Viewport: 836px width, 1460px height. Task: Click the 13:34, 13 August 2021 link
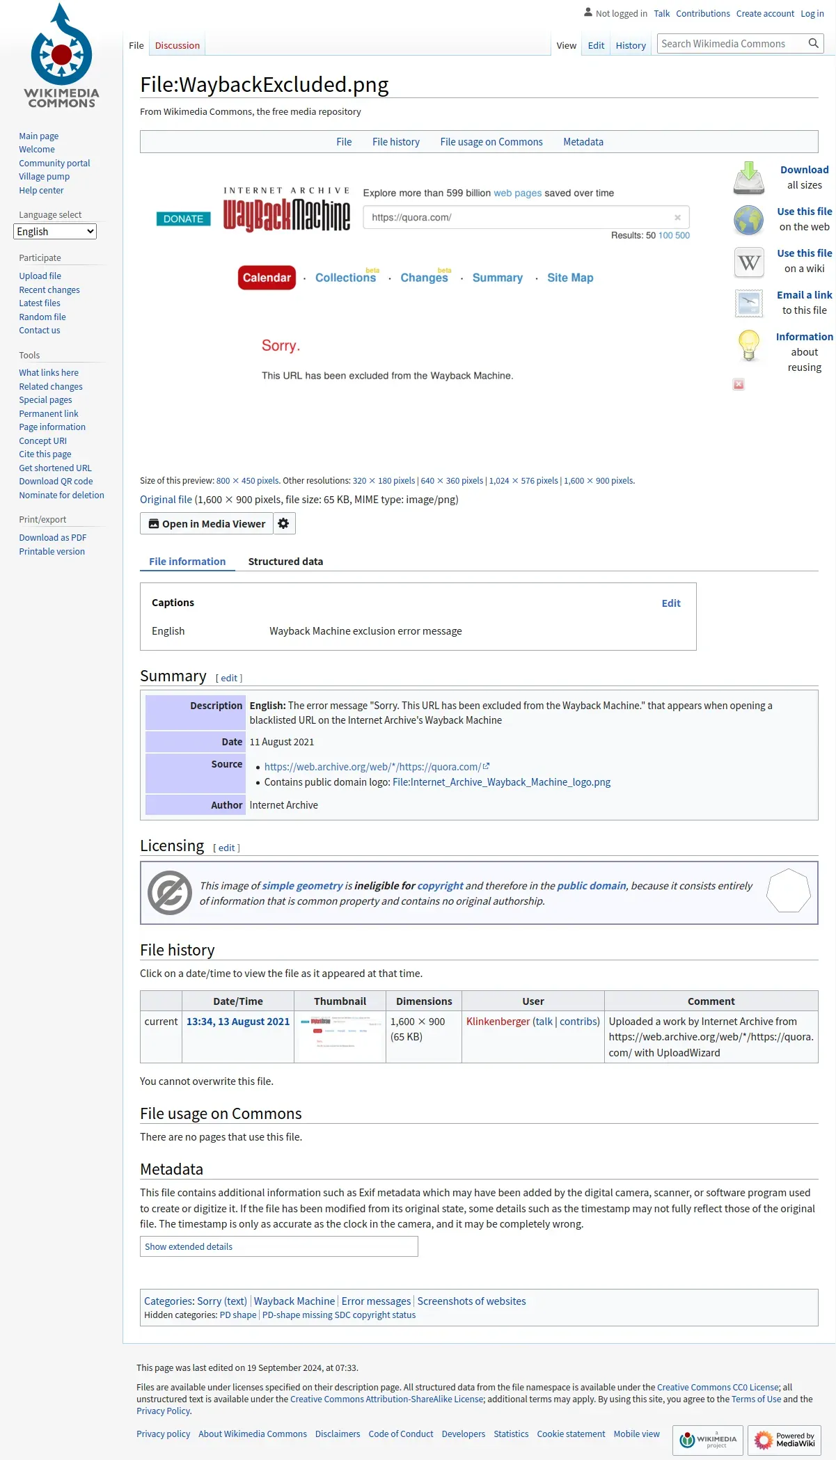click(x=238, y=1022)
